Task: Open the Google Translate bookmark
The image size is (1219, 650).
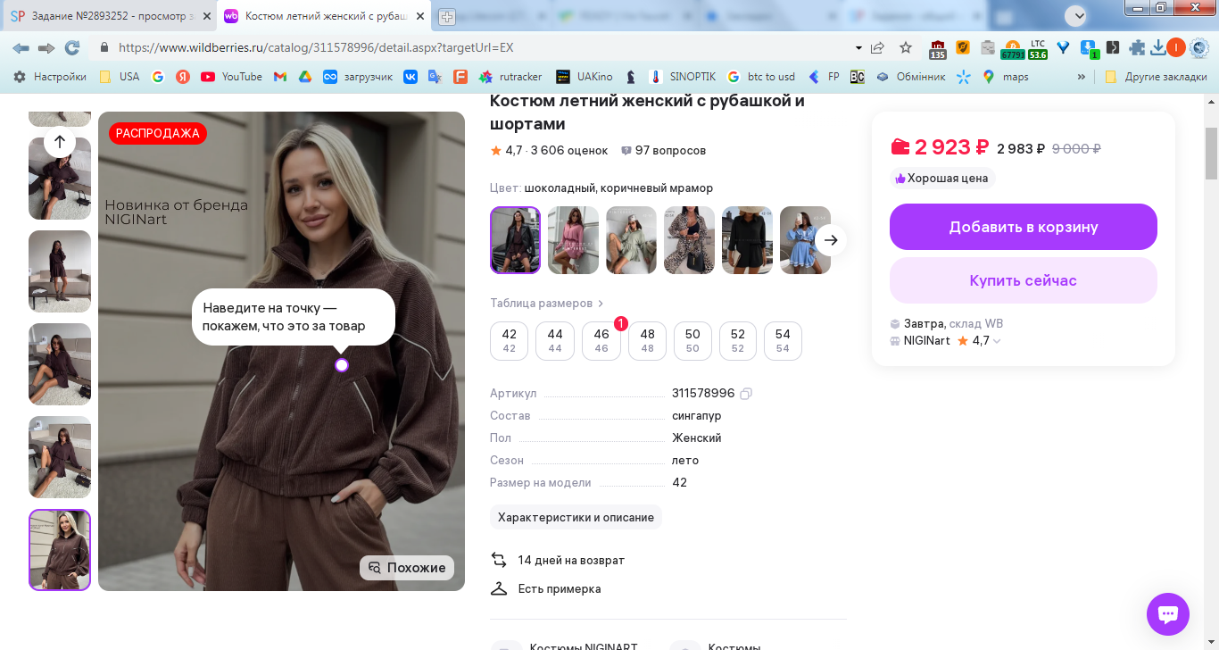Action: pos(435,77)
